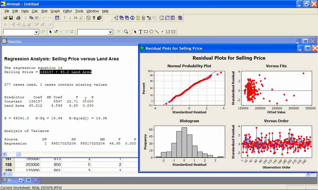Click the Edit Last Dialog icon
Viewport: 318px width, 190px height.
pyautogui.click(x=57, y=18)
